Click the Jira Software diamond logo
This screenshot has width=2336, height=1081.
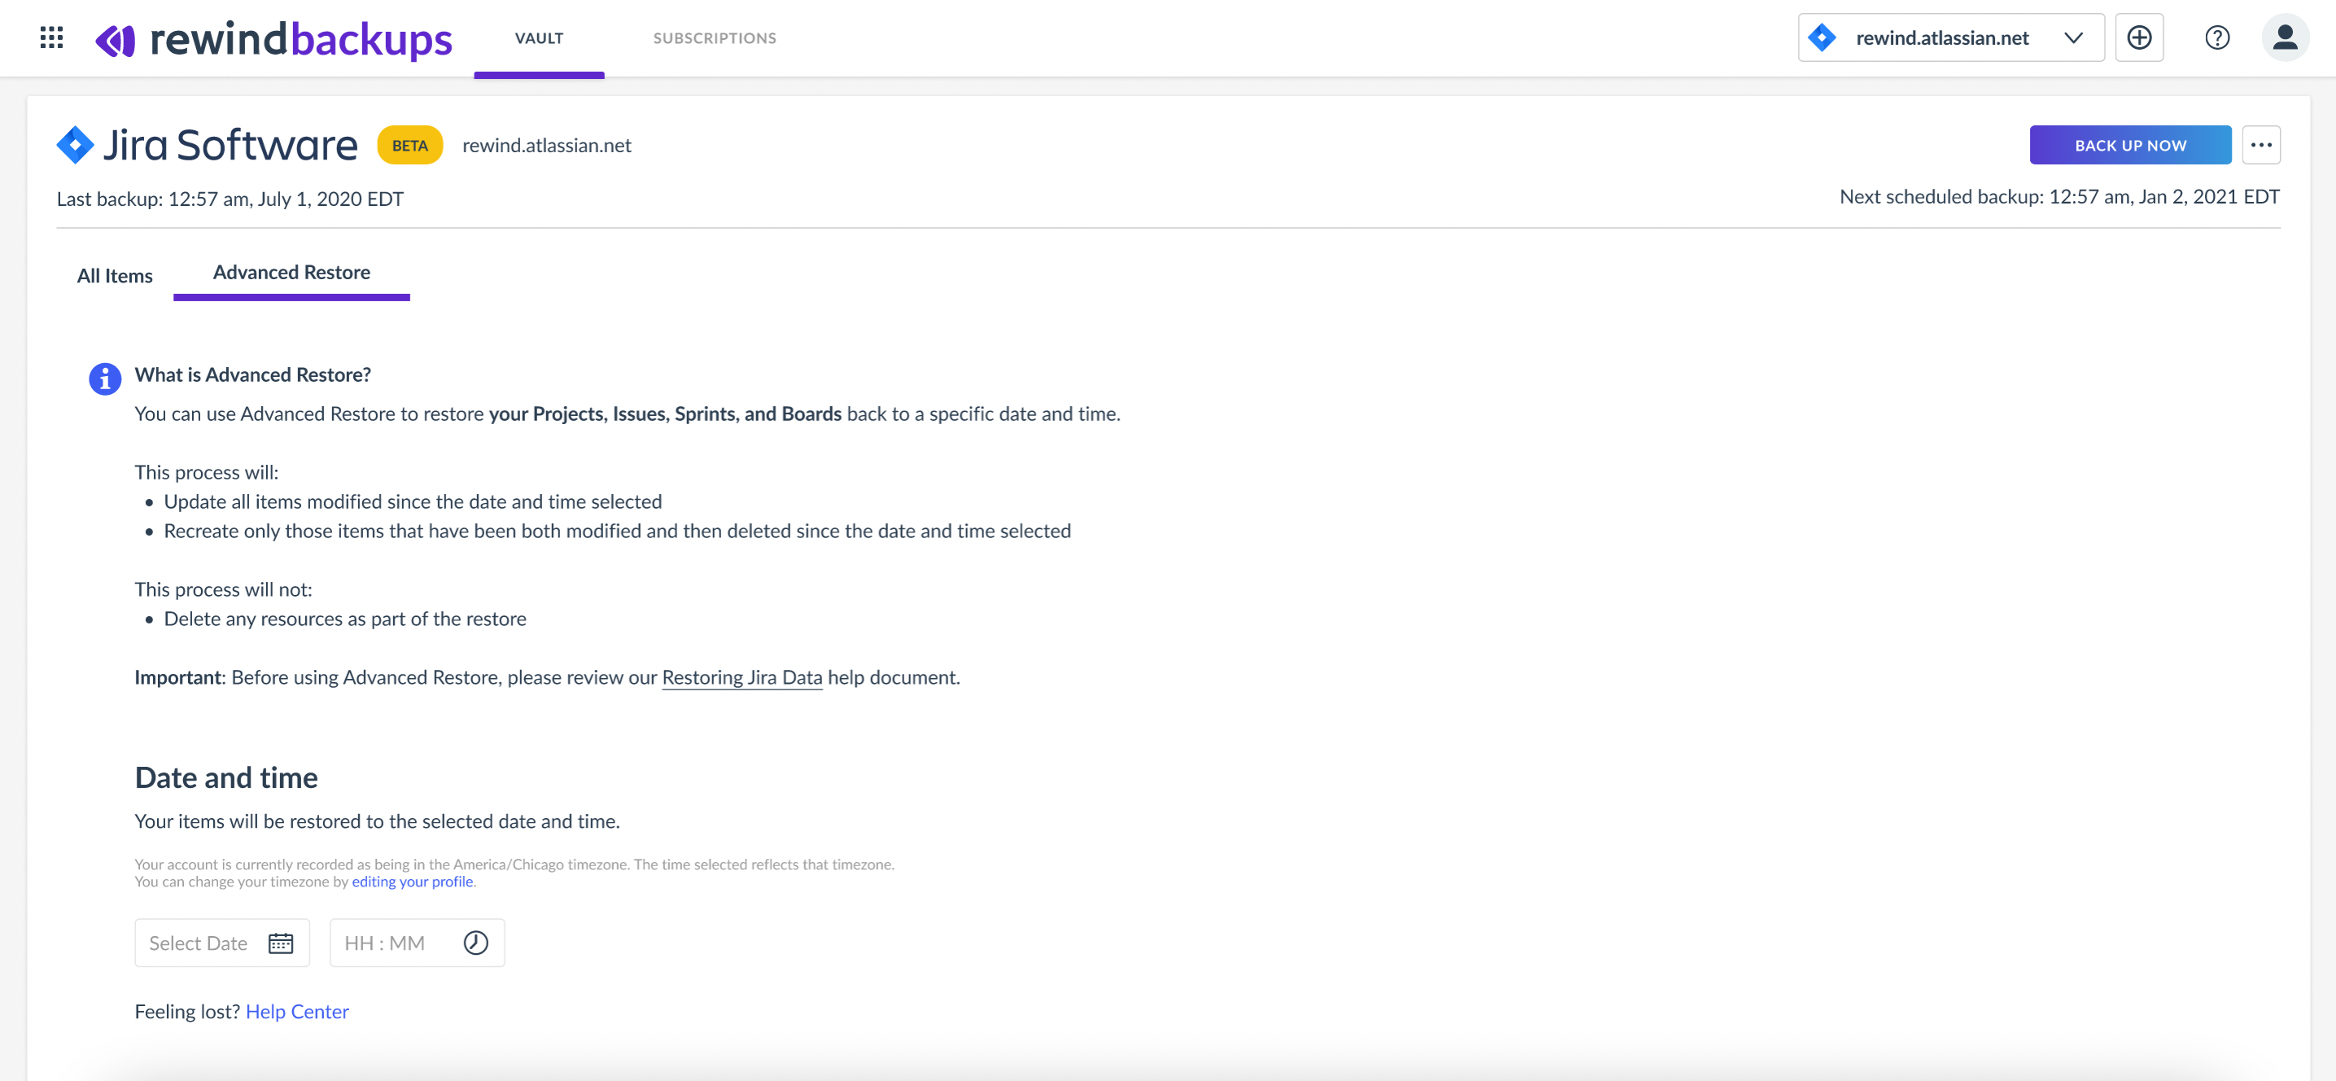point(75,145)
